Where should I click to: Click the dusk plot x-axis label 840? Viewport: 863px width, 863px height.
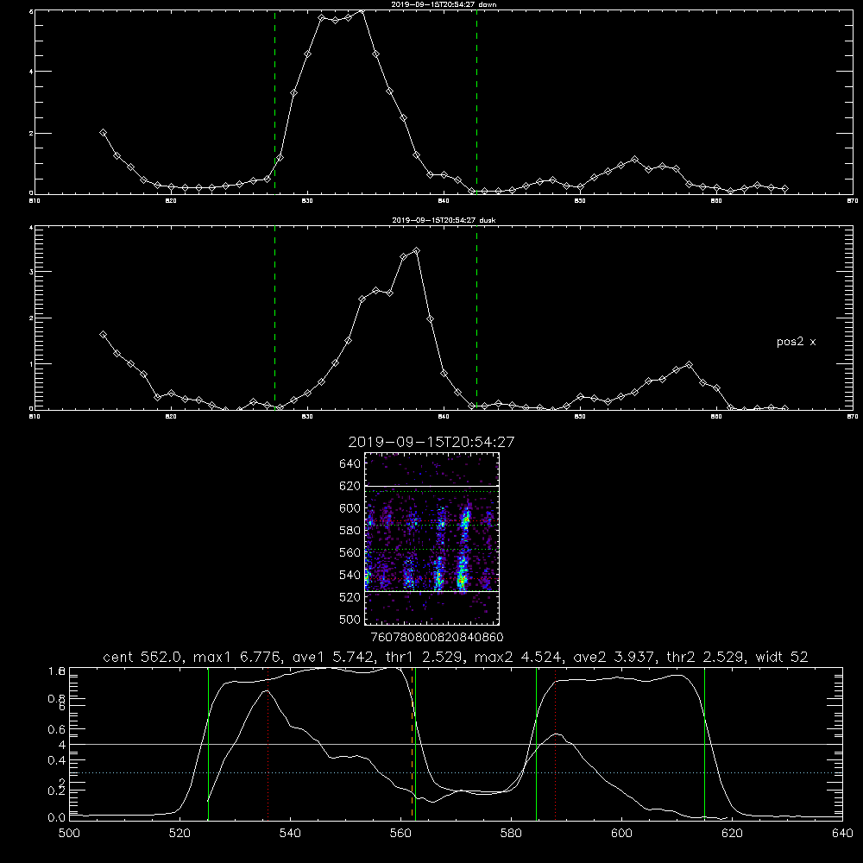tap(444, 417)
